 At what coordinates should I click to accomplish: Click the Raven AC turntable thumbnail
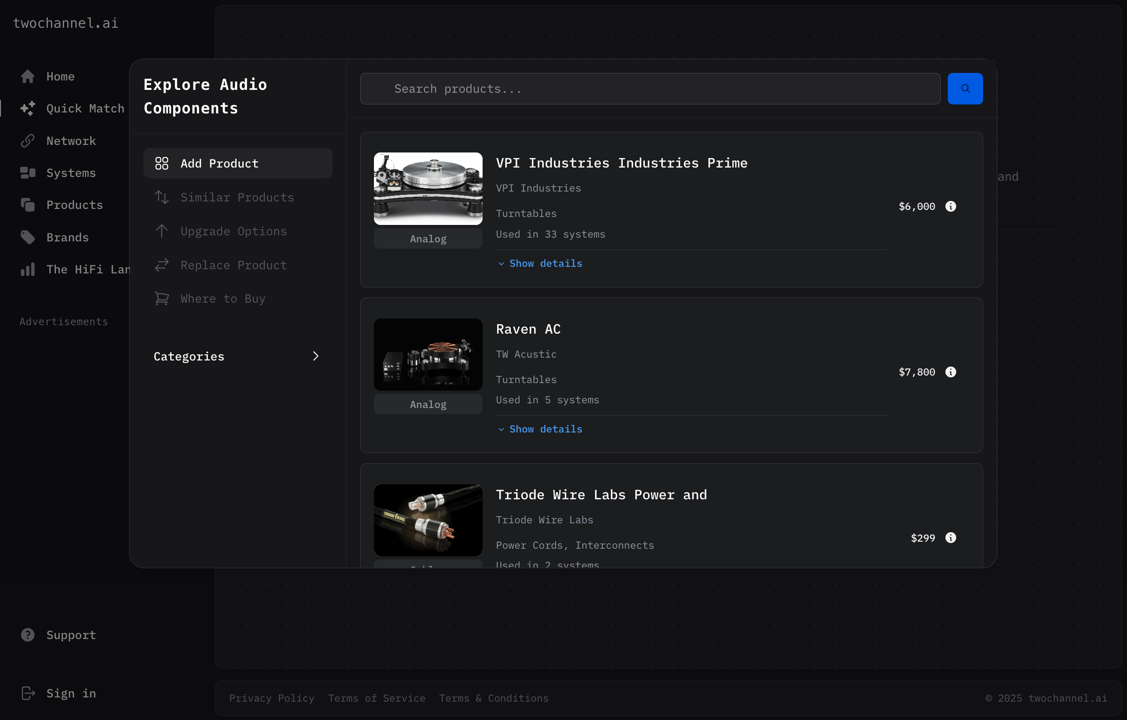click(x=428, y=354)
